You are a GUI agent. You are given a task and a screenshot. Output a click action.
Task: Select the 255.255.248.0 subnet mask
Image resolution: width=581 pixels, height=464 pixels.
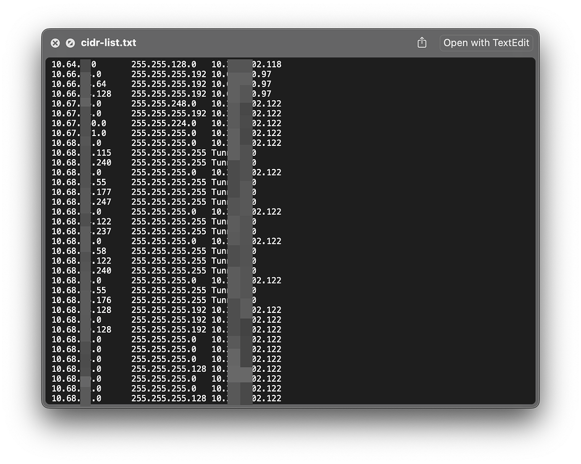point(164,104)
